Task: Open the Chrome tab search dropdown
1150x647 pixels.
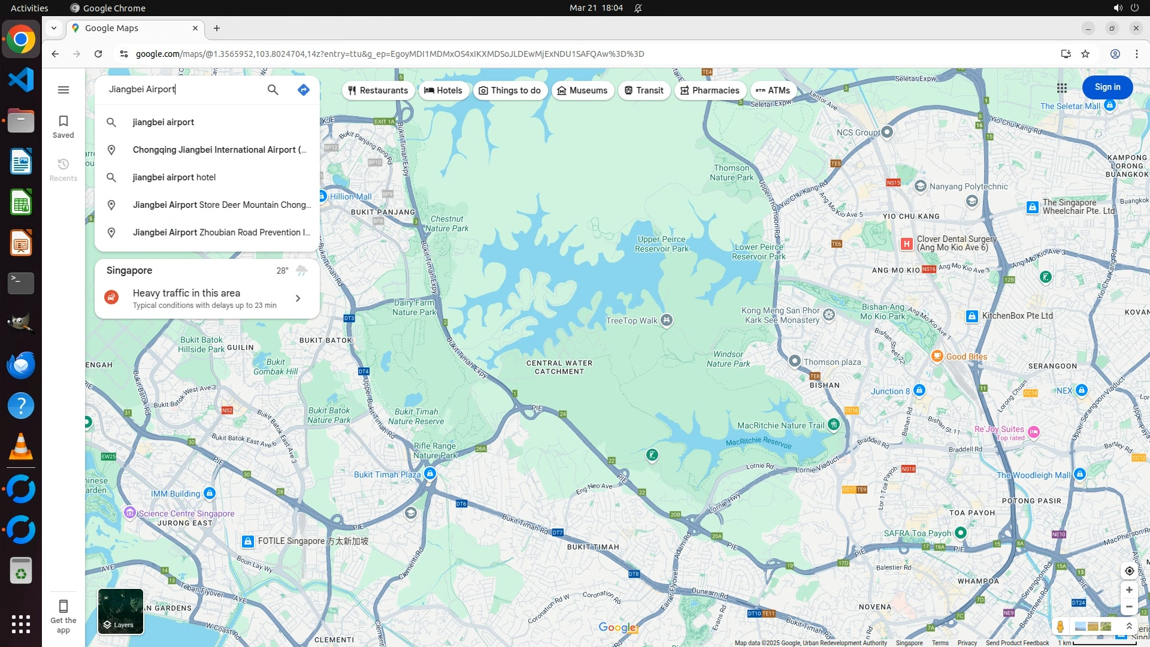Action: tap(53, 28)
